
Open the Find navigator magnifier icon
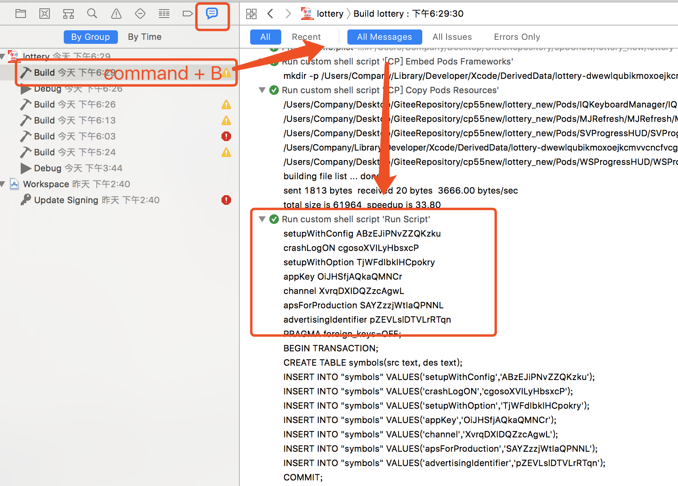click(92, 14)
